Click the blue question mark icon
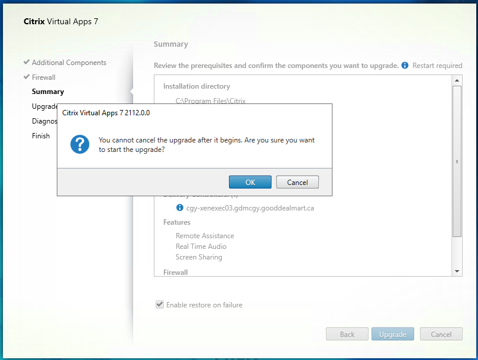The image size is (478, 360). pos(80,144)
